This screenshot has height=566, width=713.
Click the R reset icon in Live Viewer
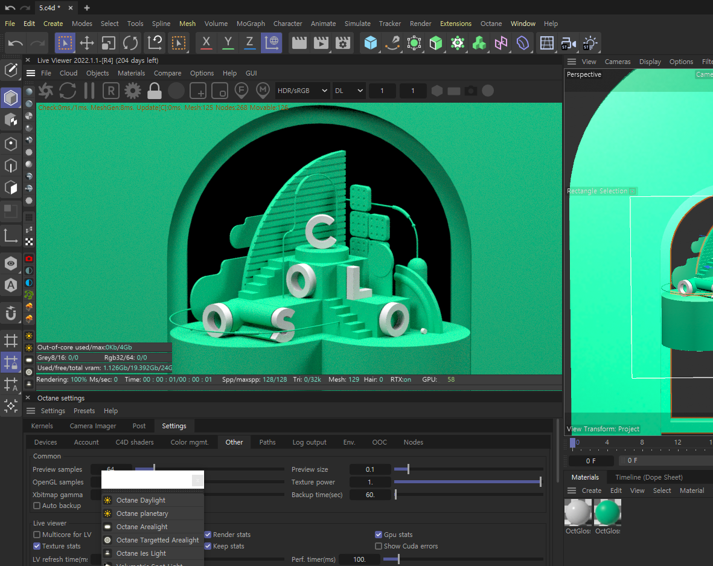tap(111, 91)
